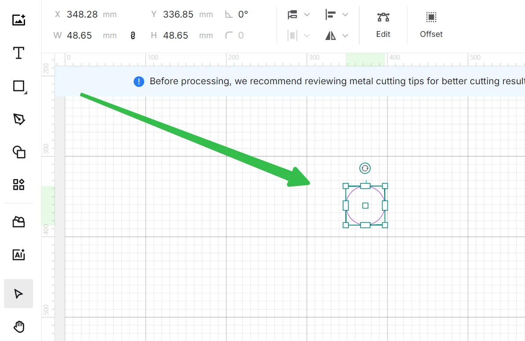Image resolution: width=525 pixels, height=341 pixels.
Task: Select the Rectangle shape tool
Action: (x=19, y=86)
